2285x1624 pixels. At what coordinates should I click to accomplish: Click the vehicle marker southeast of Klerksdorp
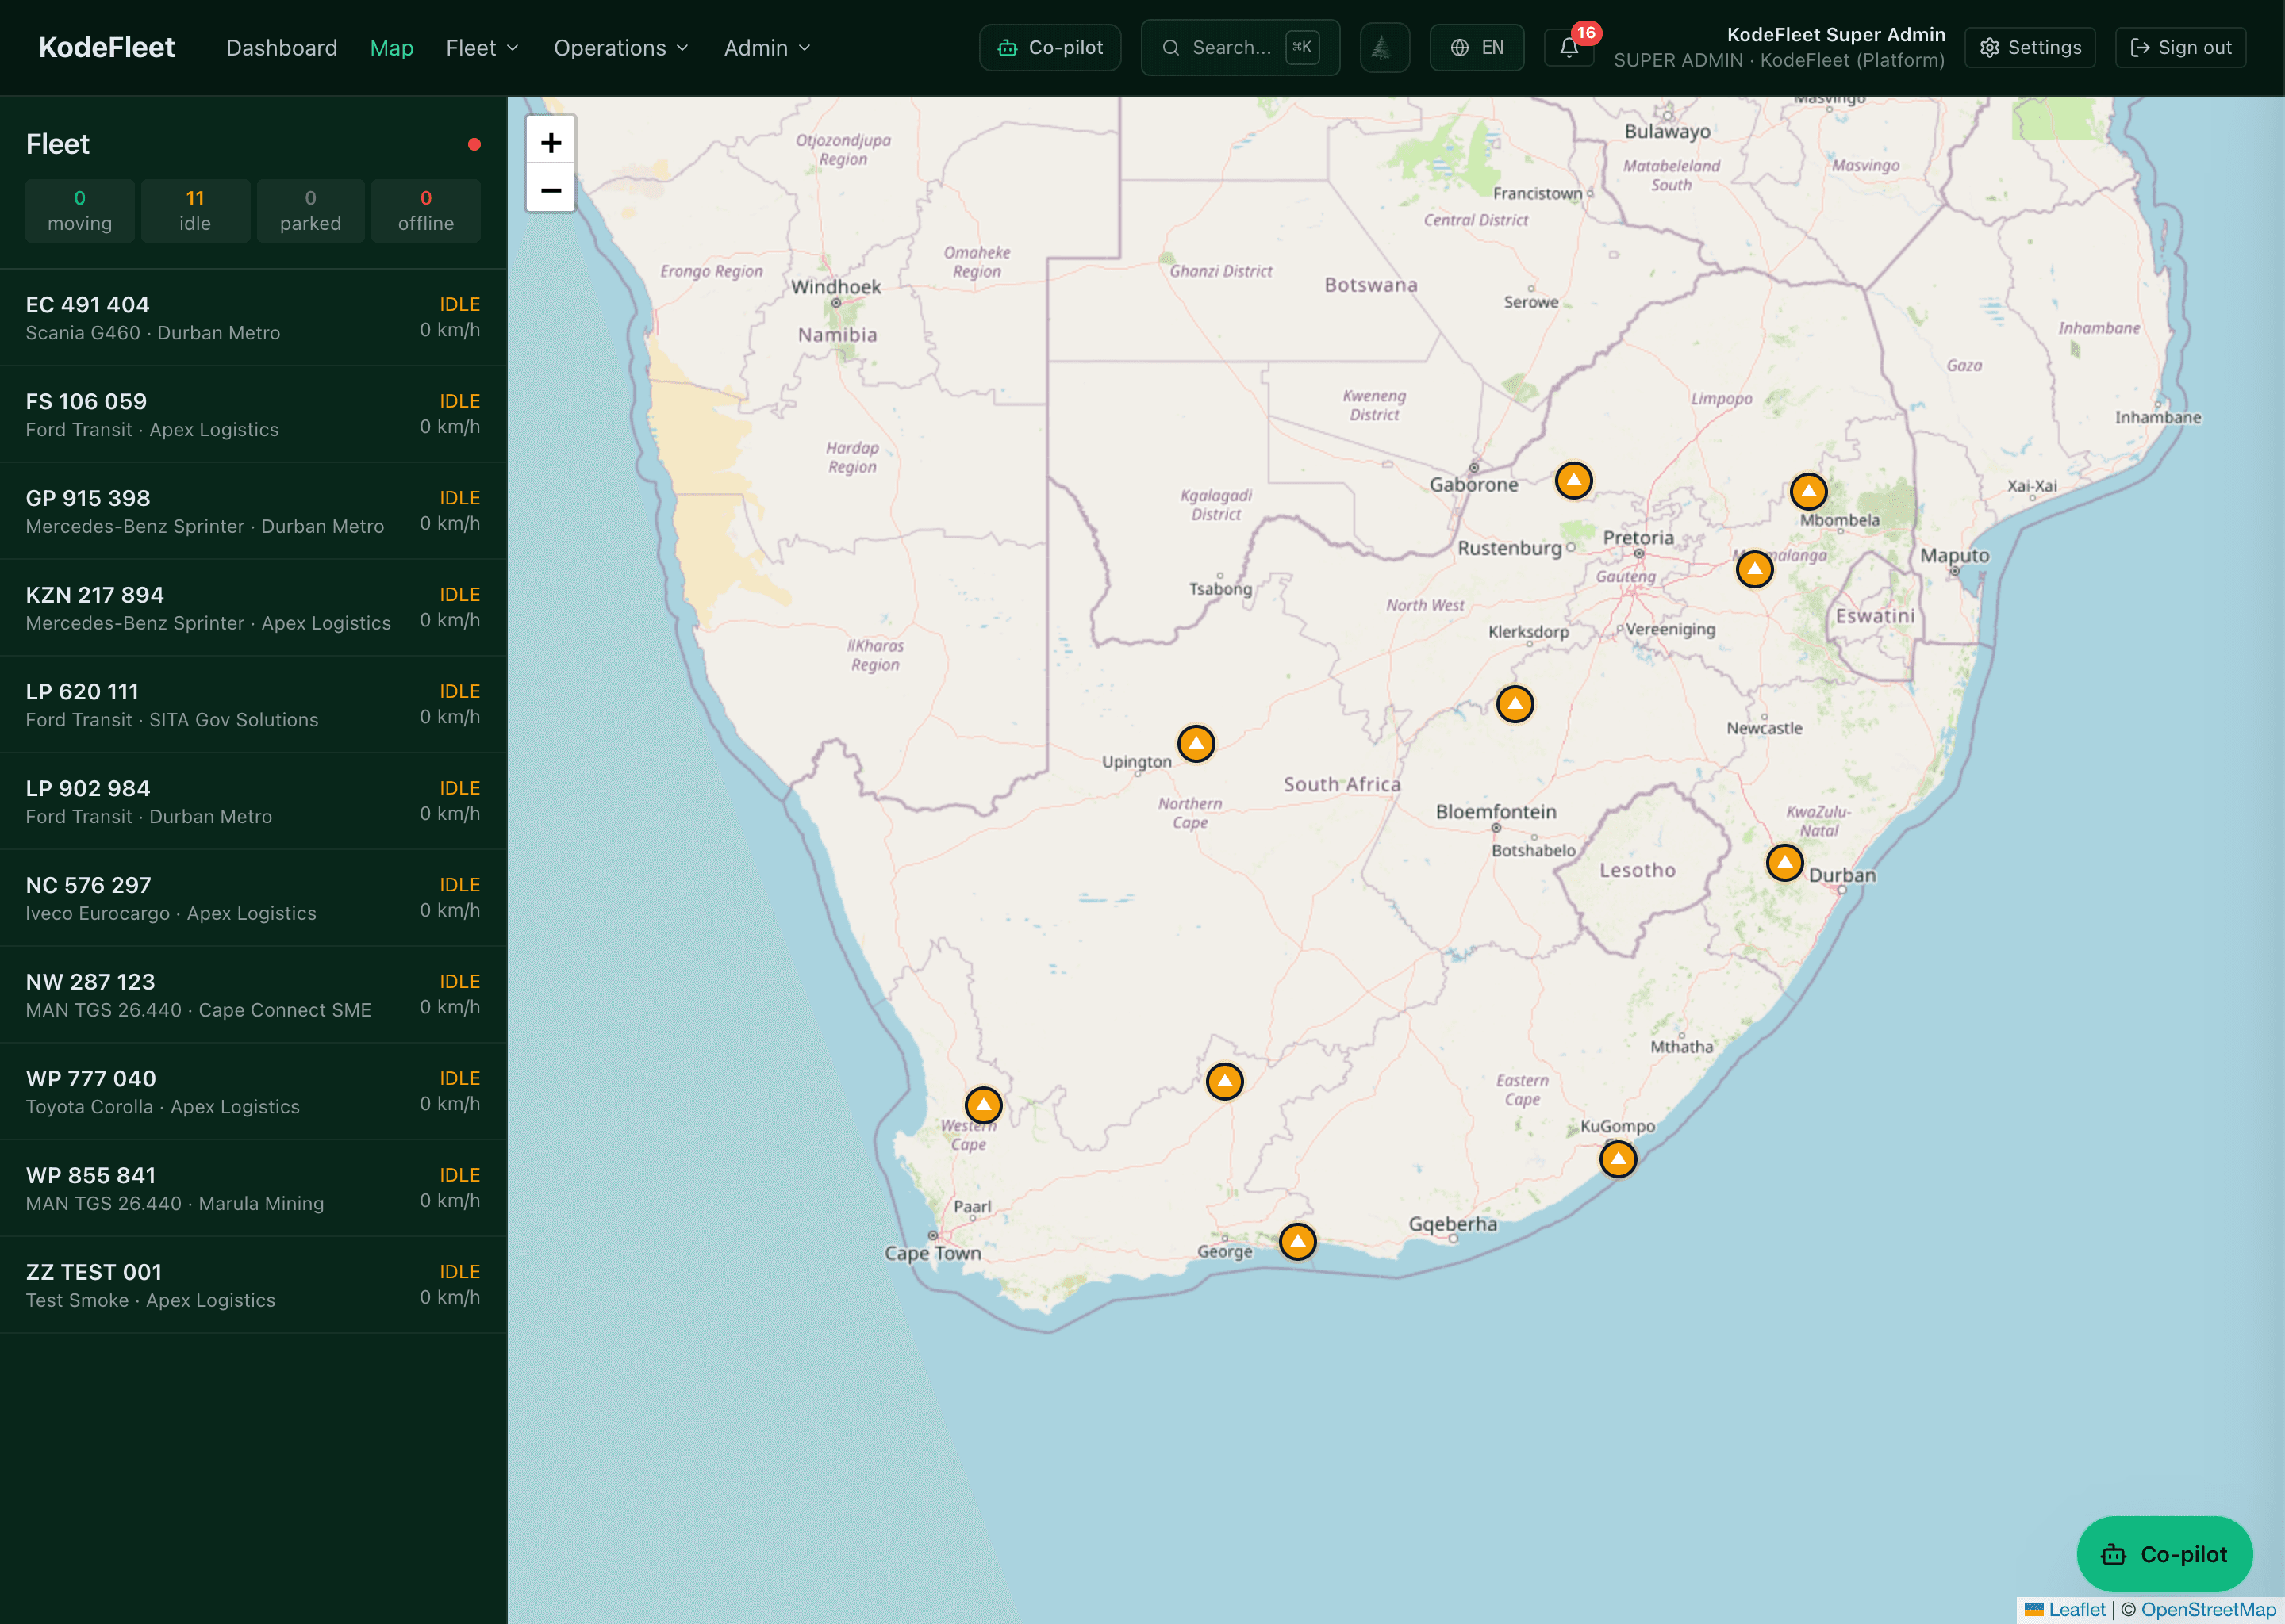click(x=1515, y=704)
